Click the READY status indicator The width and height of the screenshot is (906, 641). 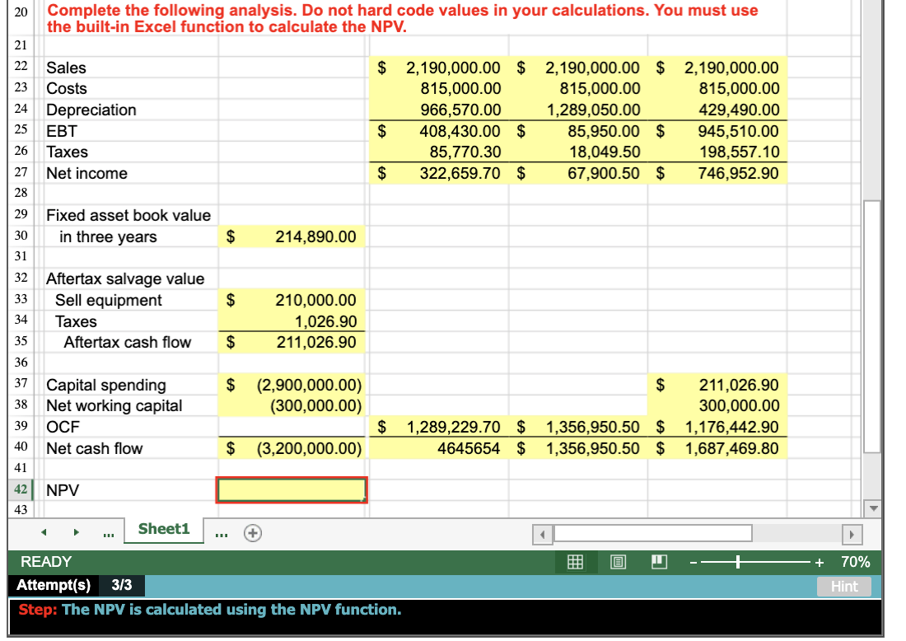pos(47,562)
